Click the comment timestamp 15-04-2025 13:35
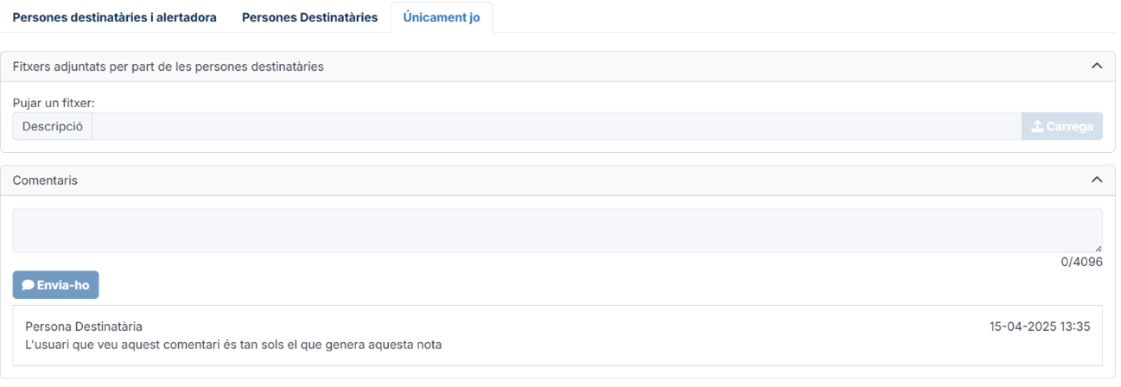Screen dimensions: 1121x387 click(1040, 327)
